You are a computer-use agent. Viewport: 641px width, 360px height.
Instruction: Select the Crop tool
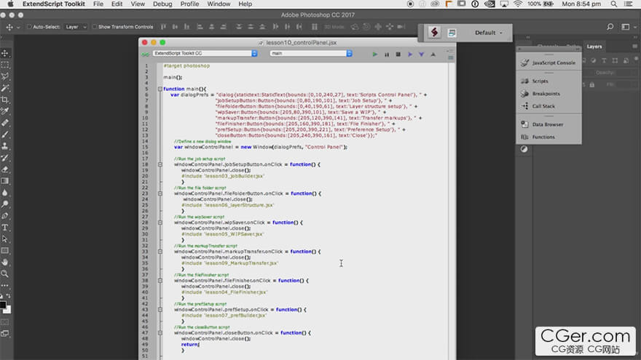tap(5, 100)
